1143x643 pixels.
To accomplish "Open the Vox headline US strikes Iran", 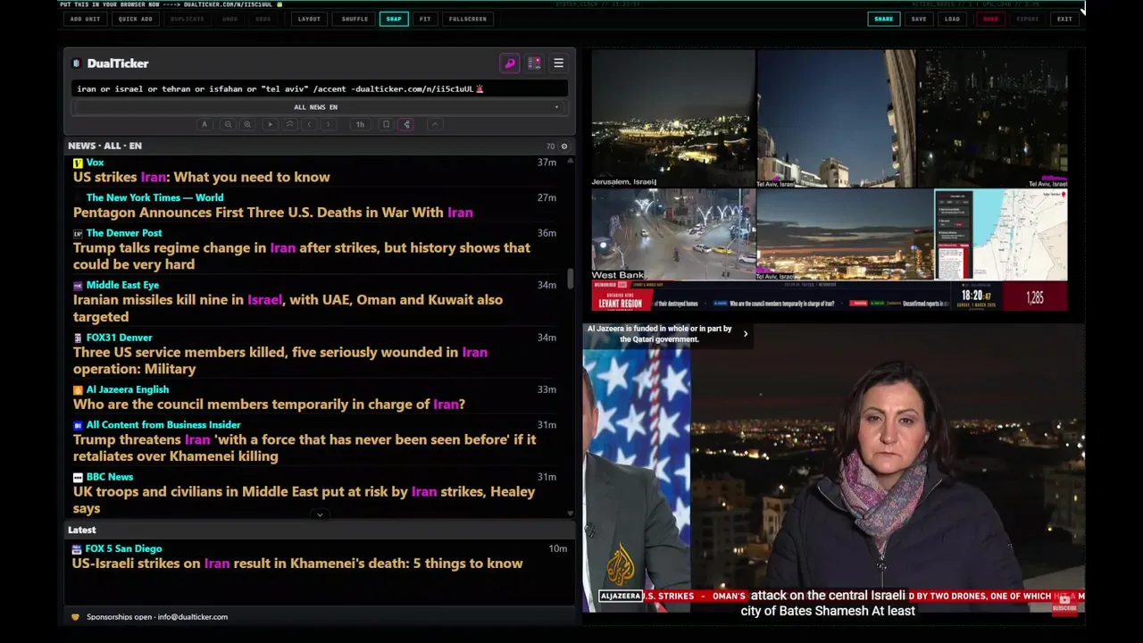I will 201,177.
